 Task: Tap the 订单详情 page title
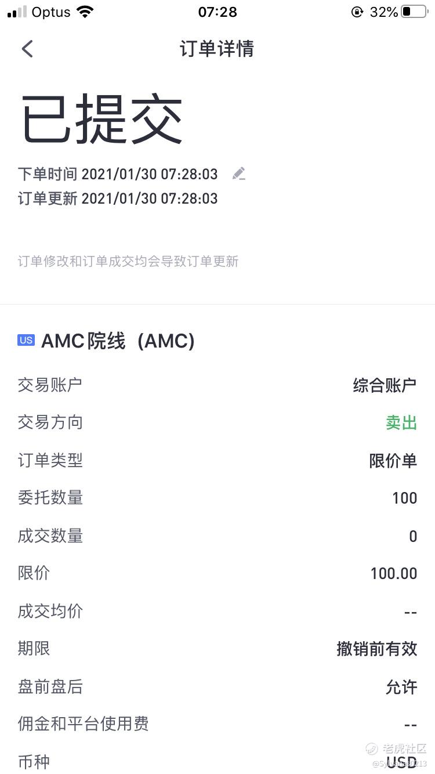click(217, 49)
